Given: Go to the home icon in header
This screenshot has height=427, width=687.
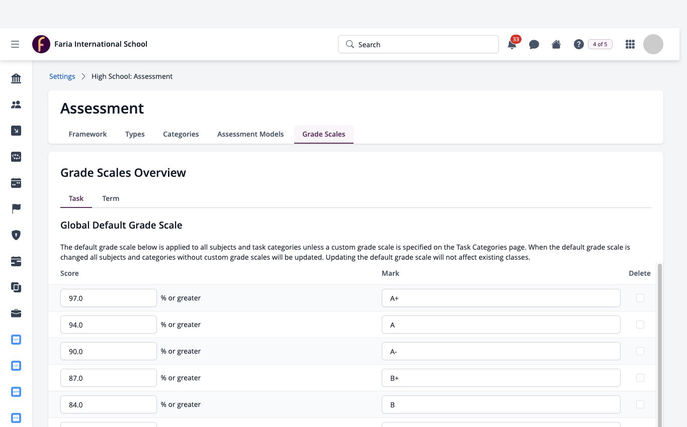Looking at the screenshot, I should [556, 44].
